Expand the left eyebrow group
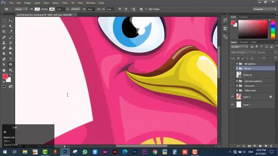Viewport: 278px width, 156px height. 237,64
